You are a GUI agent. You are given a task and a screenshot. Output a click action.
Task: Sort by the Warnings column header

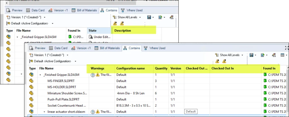pyautogui.click(x=97, y=68)
